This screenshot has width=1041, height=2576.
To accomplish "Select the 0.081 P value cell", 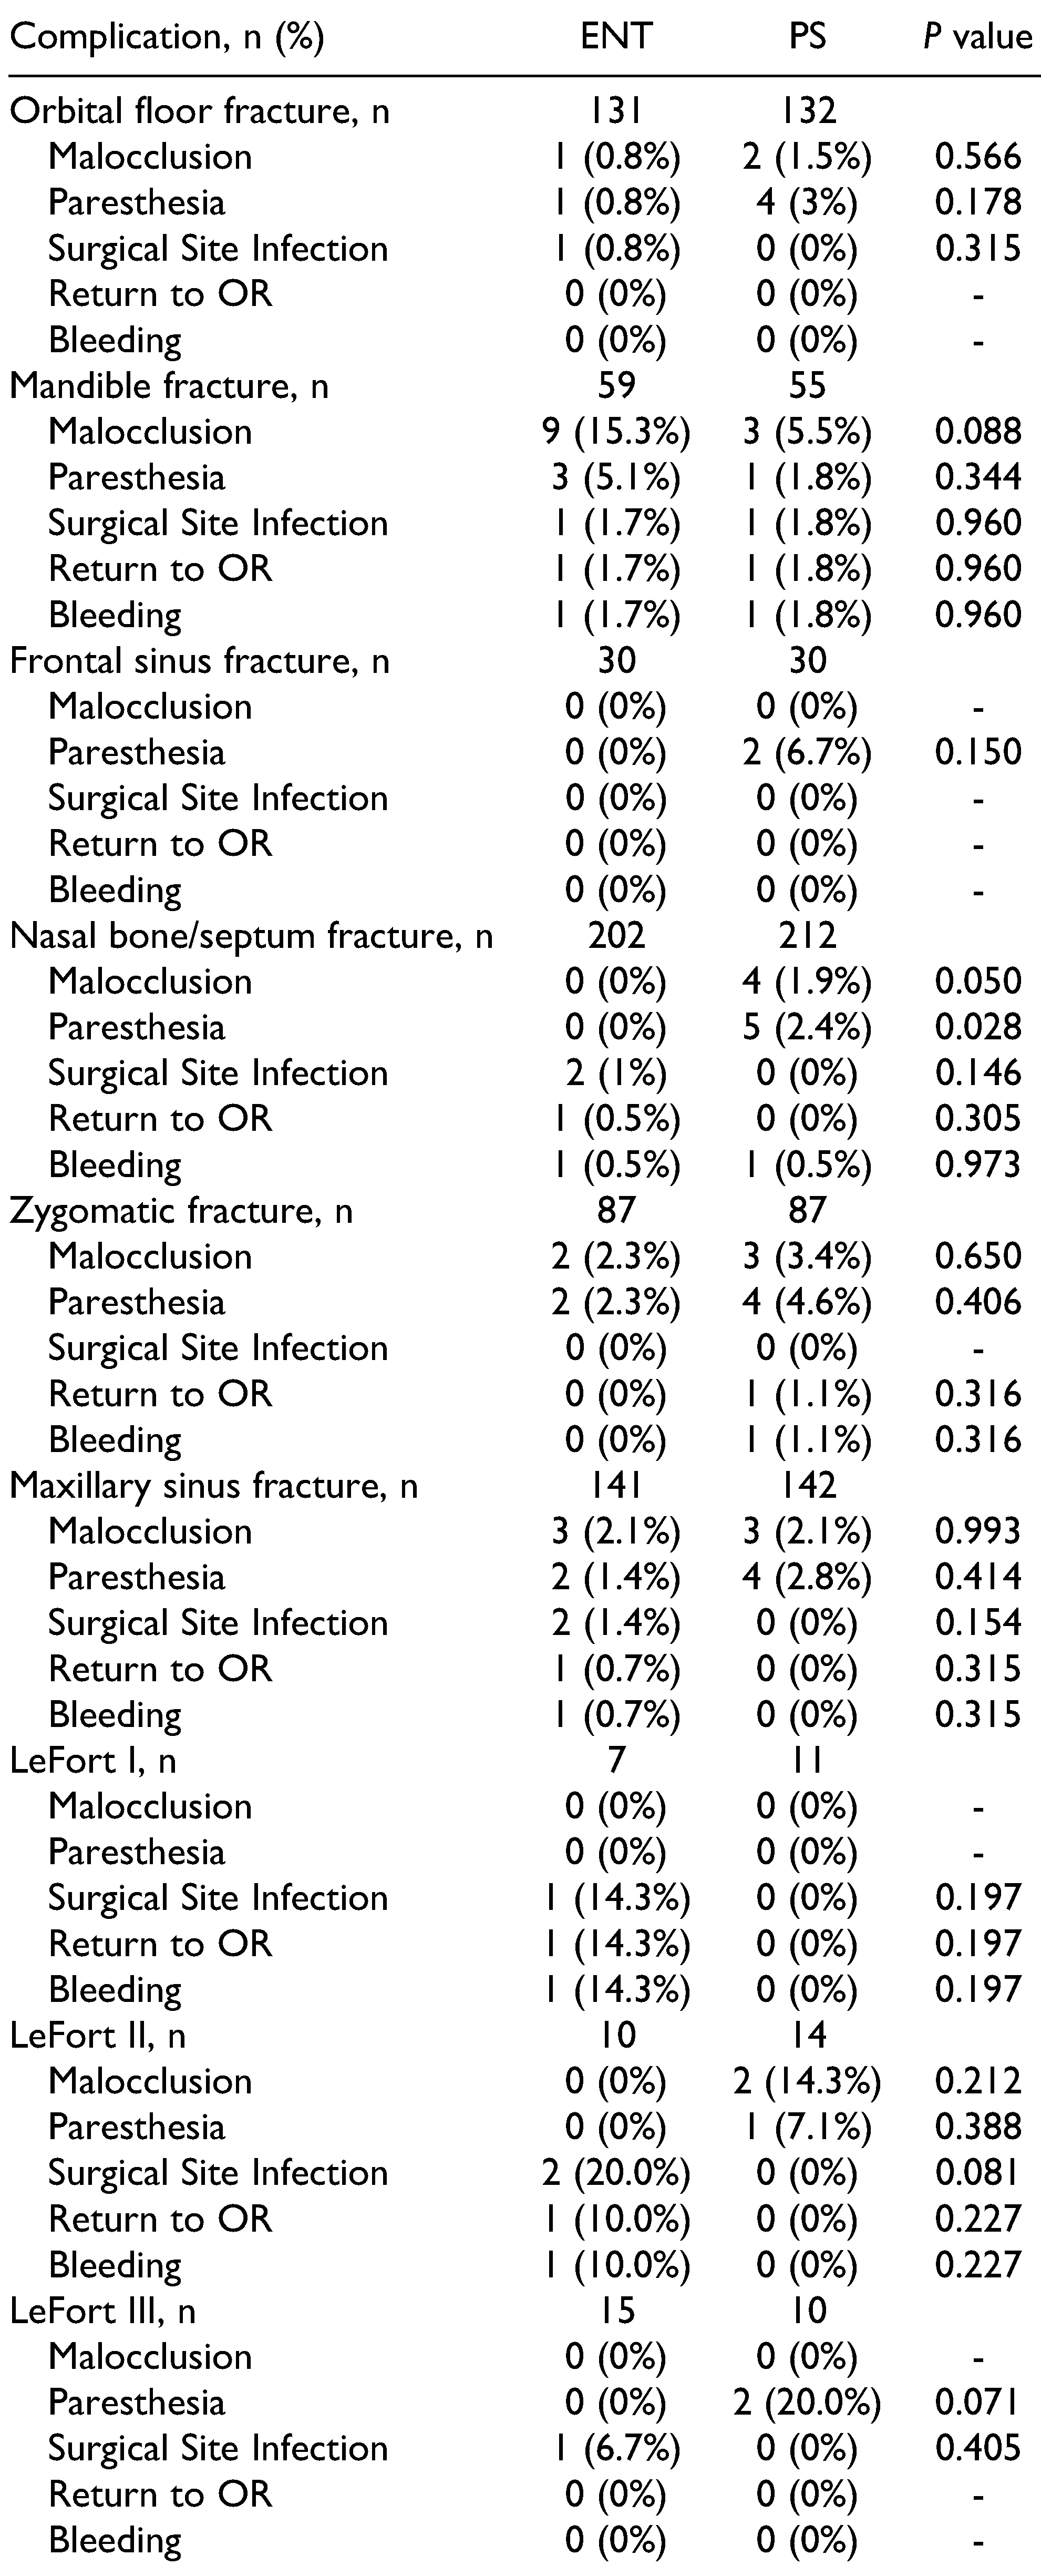I will 977,2173.
